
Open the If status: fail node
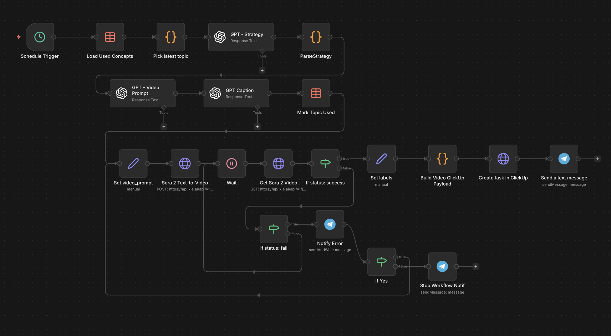pyautogui.click(x=274, y=229)
